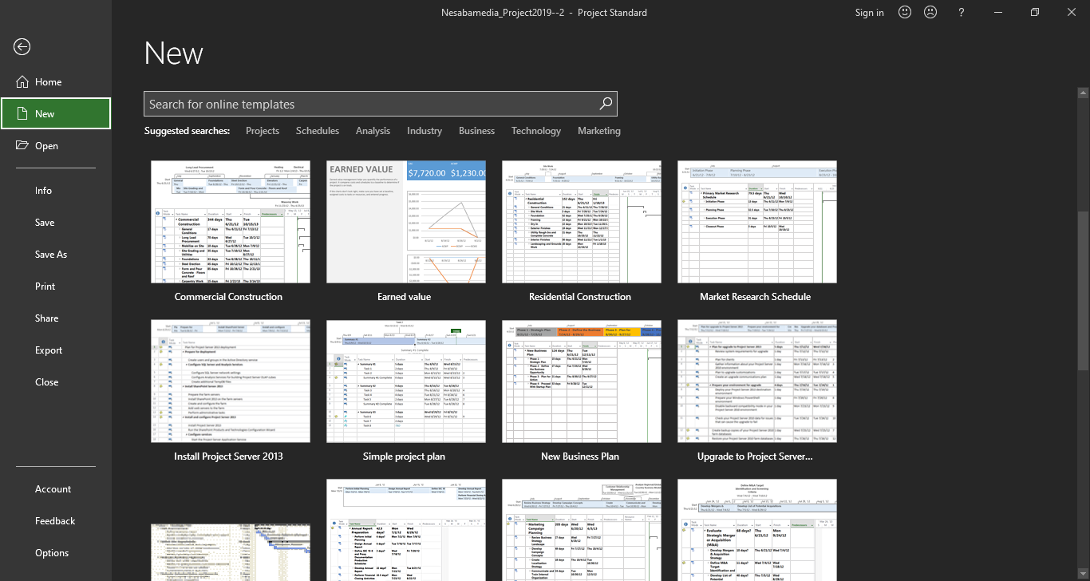Viewport: 1090px width, 581px height.
Task: Click the Open folder icon
Action: pyautogui.click(x=22, y=145)
